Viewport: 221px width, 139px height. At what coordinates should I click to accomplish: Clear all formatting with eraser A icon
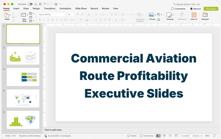[89, 14]
